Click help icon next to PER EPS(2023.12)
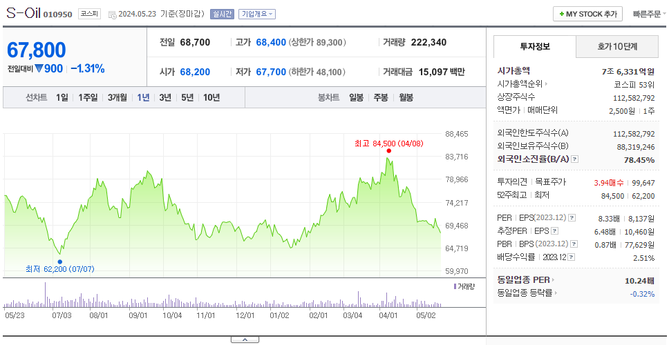The height and width of the screenshot is (345, 669). click(572, 218)
